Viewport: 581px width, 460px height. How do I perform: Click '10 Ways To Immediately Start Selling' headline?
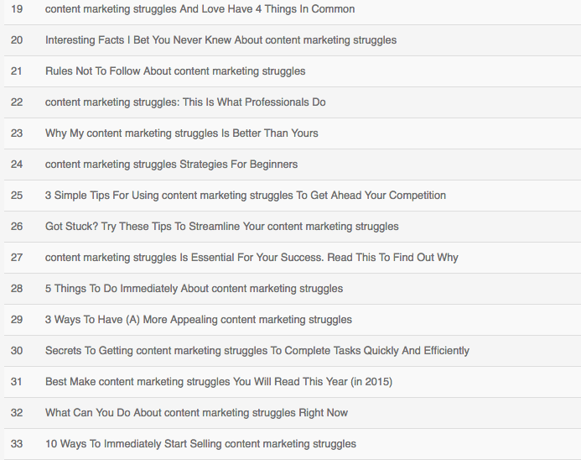coord(200,444)
